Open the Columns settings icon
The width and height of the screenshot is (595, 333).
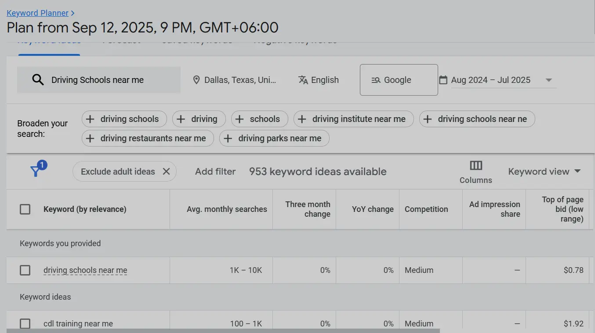pyautogui.click(x=476, y=166)
